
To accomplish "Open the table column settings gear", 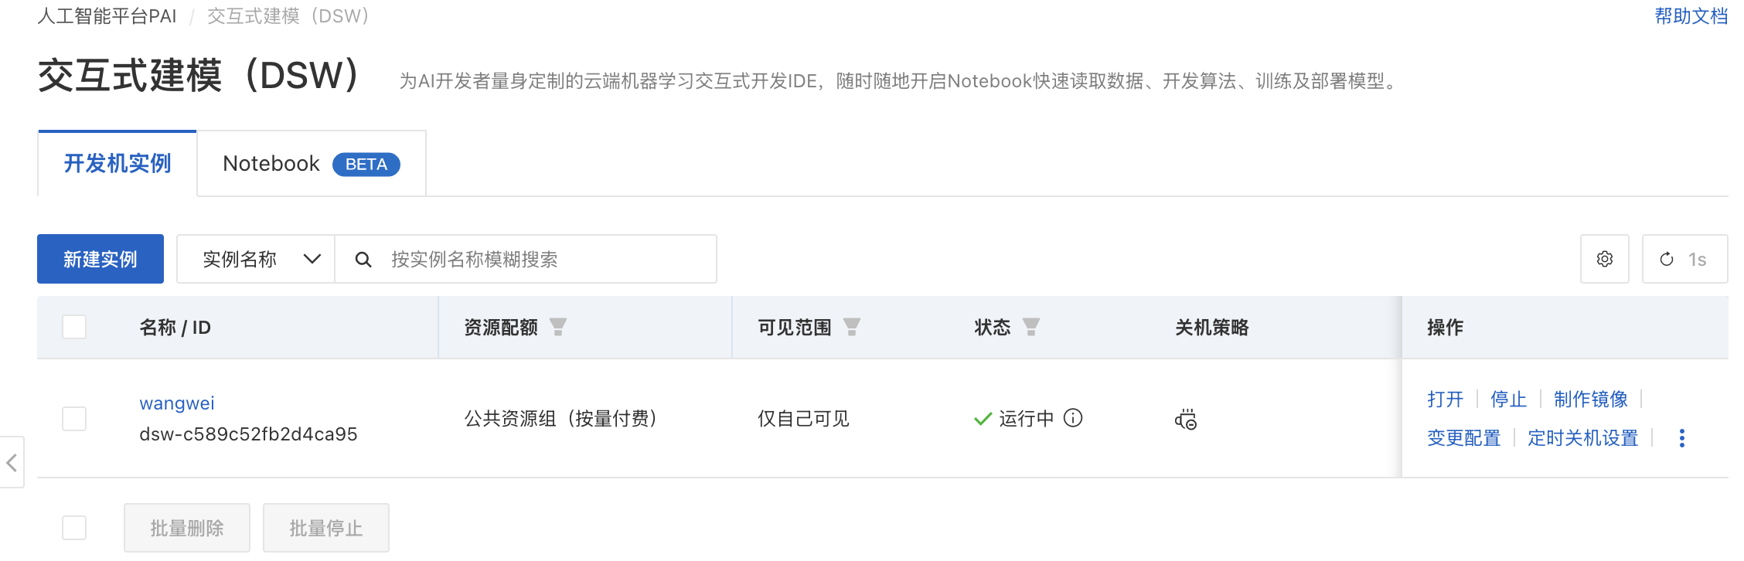I will click(1604, 259).
